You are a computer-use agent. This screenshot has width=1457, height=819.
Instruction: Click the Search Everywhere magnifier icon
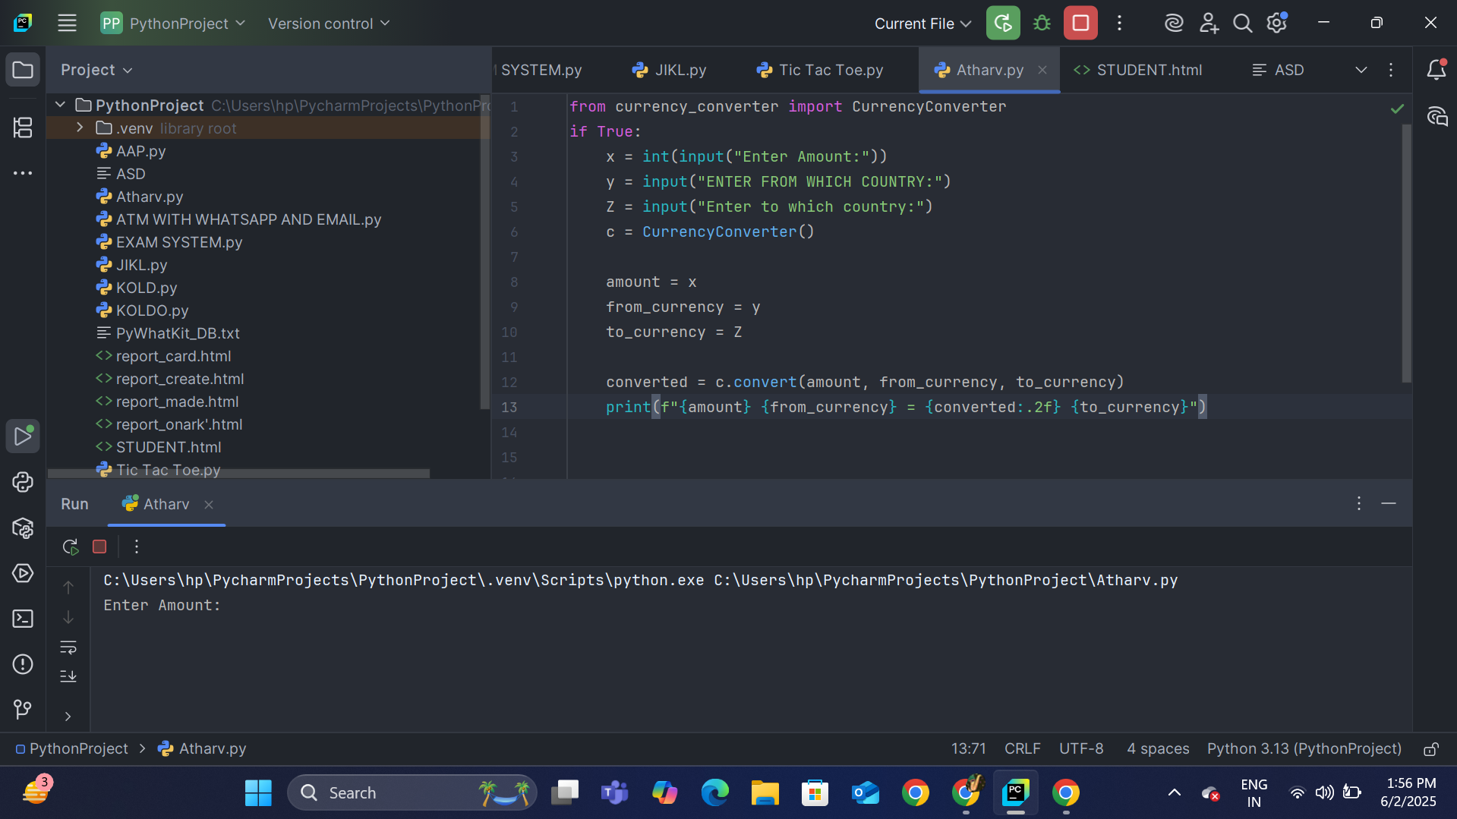[1242, 24]
